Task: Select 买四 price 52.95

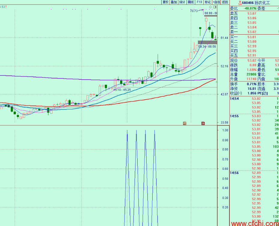Action: (x=252, y=51)
